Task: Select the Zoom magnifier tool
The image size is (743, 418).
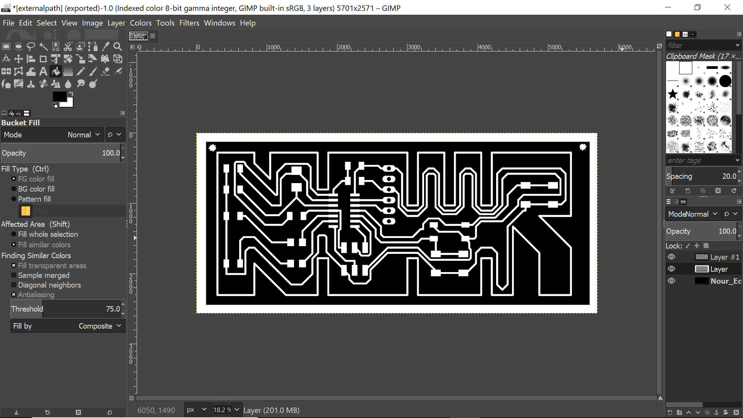Action: coord(118,47)
